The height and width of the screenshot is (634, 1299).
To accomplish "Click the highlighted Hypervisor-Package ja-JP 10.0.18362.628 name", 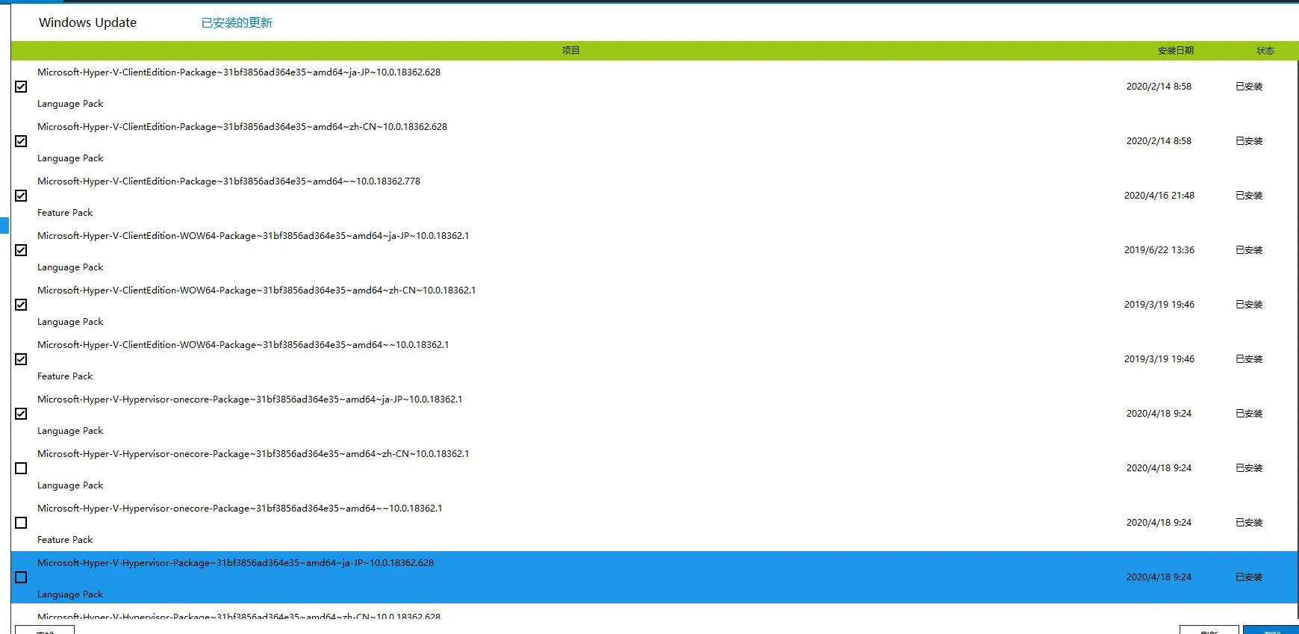I will click(x=236, y=563).
